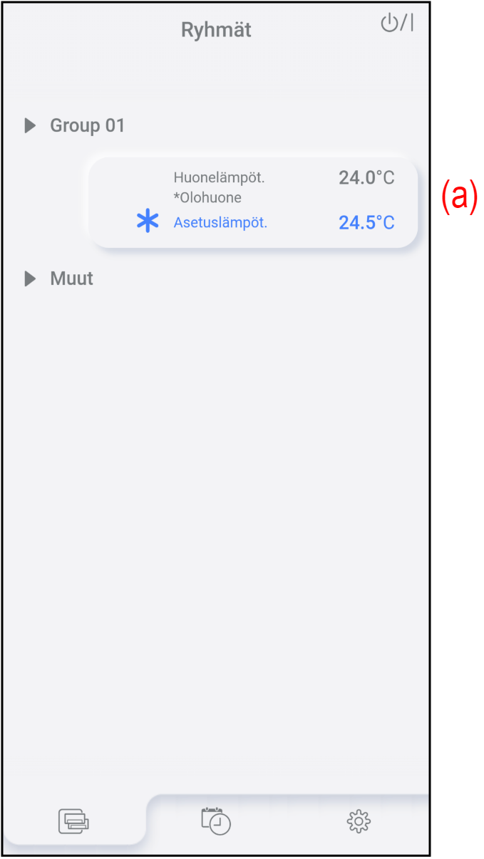Tap the Asetuslämpöt. set temperature label

coord(220,222)
